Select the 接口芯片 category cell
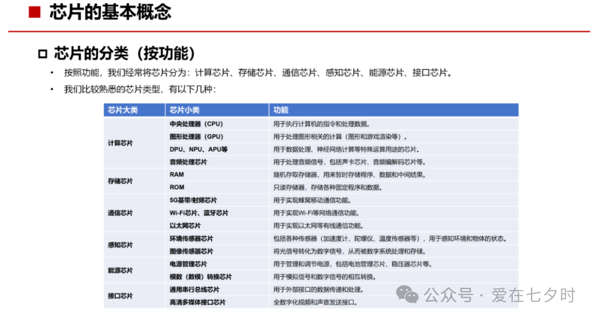This screenshot has width=595, height=319. [x=120, y=295]
